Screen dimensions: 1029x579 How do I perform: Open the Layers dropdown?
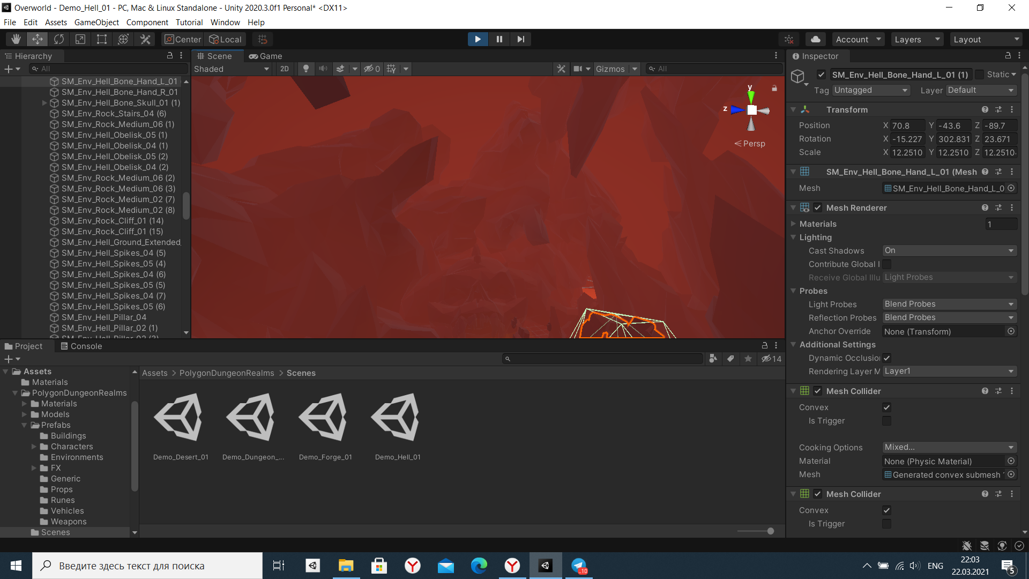point(917,39)
